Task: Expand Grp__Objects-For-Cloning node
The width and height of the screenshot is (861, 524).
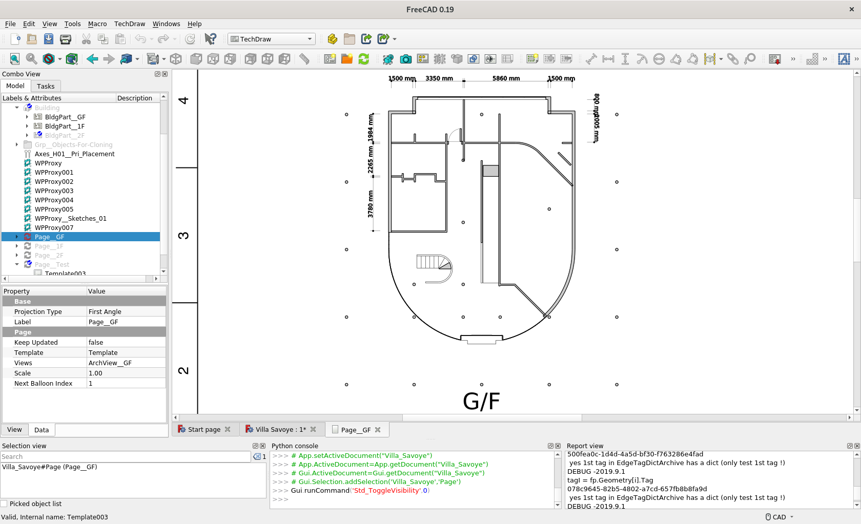Action: [17, 144]
